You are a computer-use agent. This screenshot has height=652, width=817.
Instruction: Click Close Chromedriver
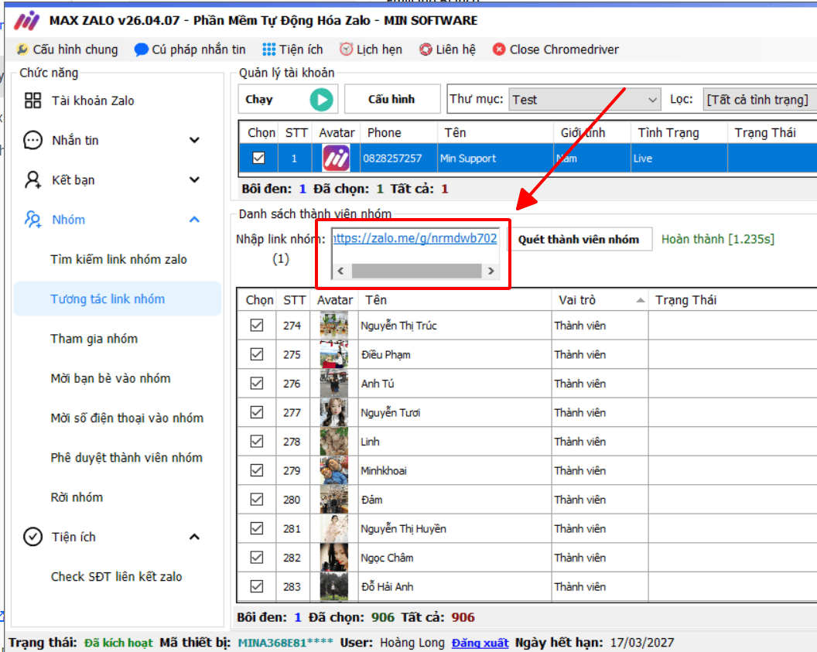point(555,49)
